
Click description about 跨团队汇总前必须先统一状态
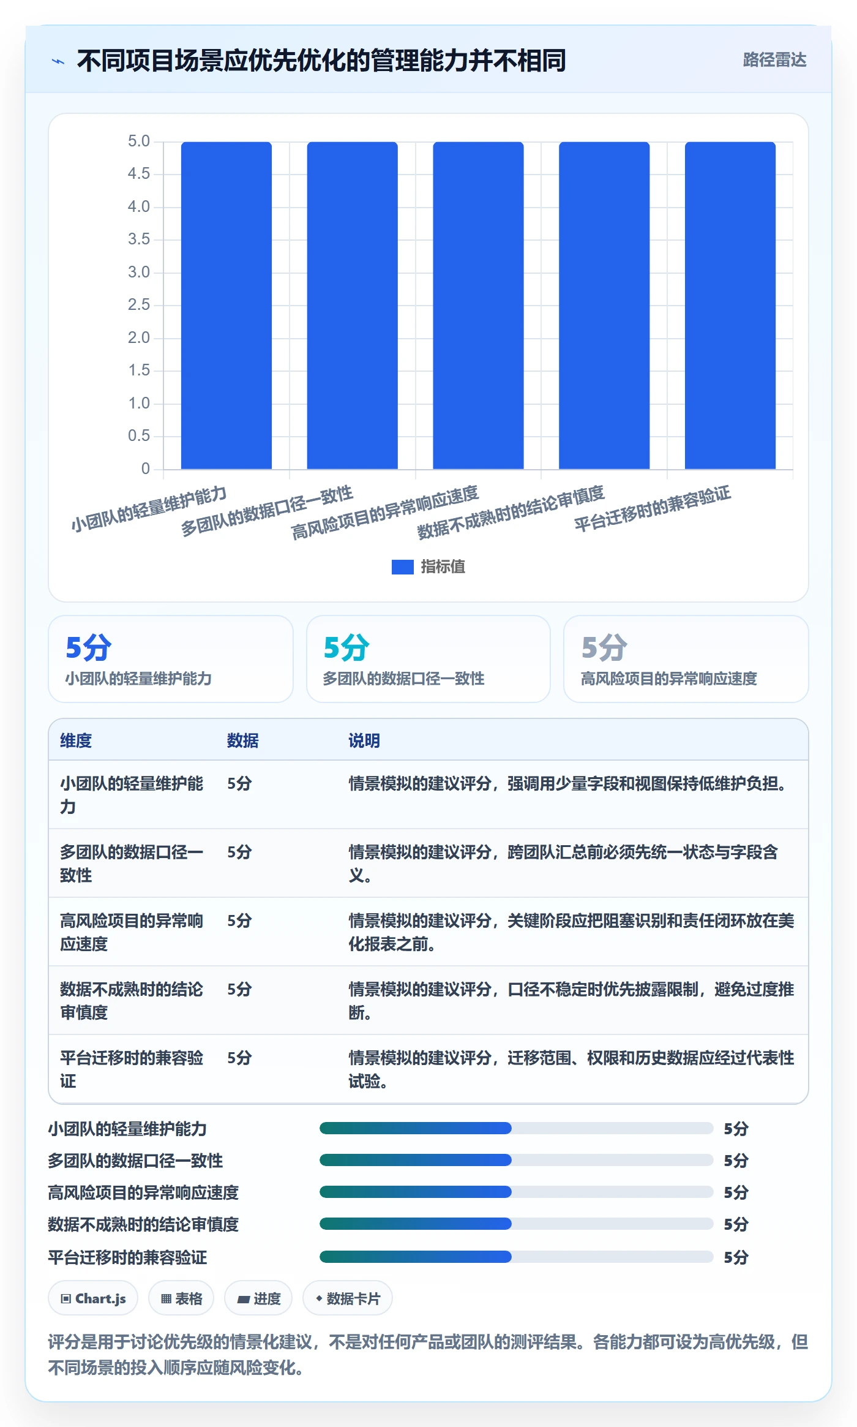coord(564,864)
